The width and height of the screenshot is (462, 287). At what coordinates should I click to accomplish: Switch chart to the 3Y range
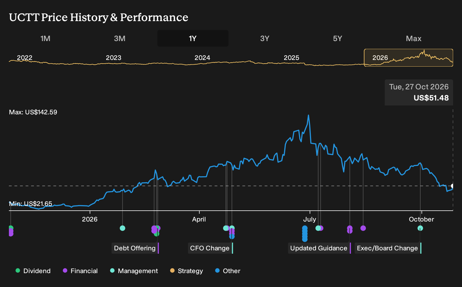(265, 38)
